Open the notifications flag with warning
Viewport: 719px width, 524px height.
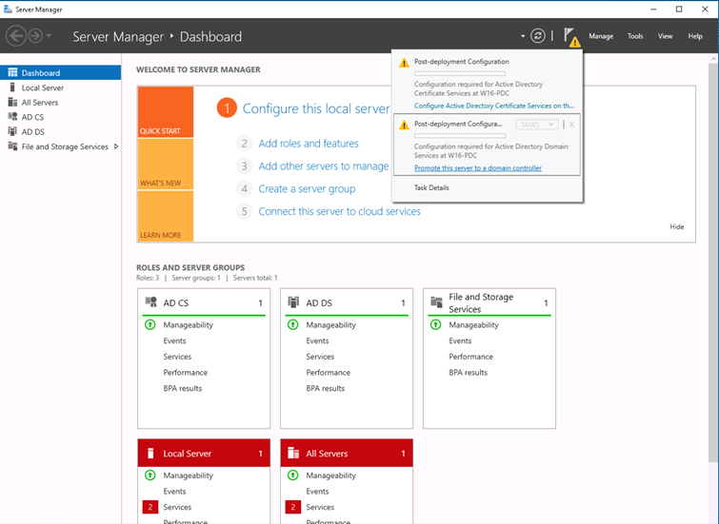point(571,37)
